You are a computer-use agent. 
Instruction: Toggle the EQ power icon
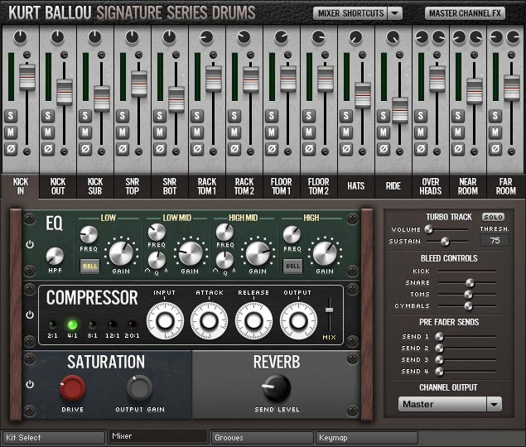(x=30, y=244)
